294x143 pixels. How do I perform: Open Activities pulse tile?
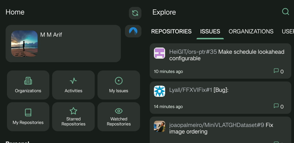[x=73, y=85]
